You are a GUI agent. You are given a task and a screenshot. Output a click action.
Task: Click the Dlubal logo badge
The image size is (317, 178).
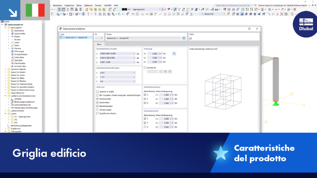pyautogui.click(x=305, y=25)
